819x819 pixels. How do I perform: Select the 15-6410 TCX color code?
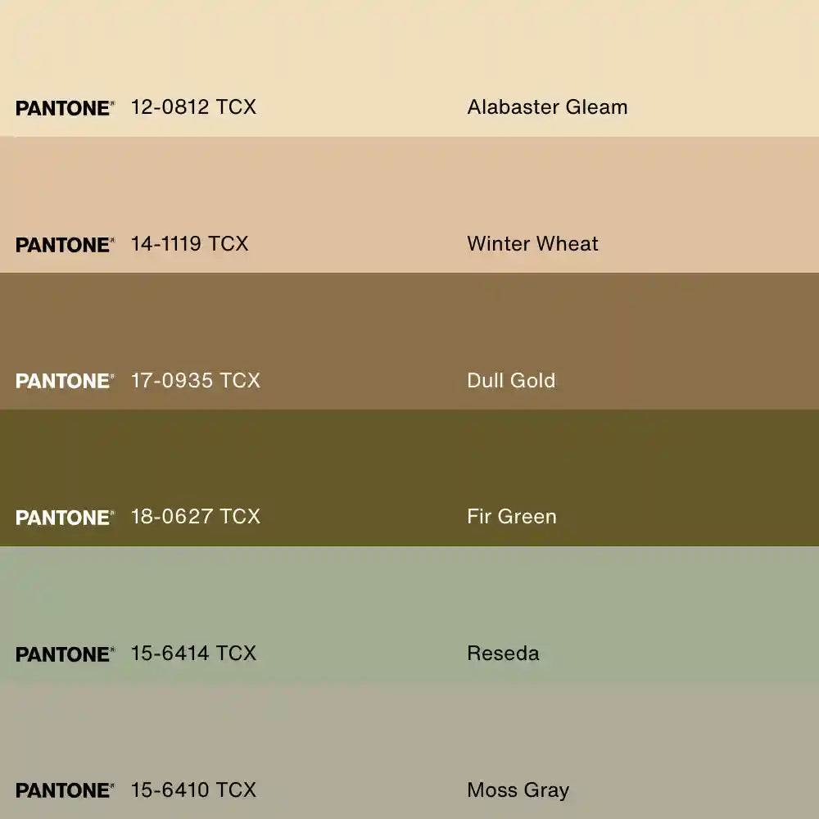coord(193,790)
